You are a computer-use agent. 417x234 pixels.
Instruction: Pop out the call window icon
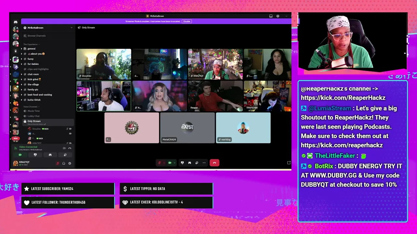tap(289, 163)
